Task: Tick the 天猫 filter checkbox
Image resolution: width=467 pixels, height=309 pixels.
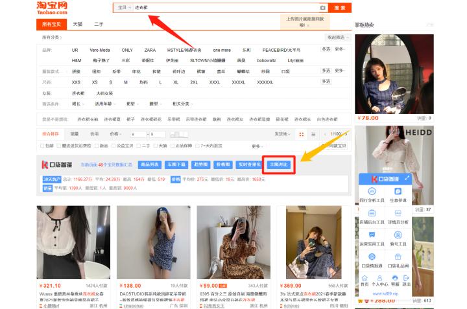Action: pyautogui.click(x=156, y=146)
